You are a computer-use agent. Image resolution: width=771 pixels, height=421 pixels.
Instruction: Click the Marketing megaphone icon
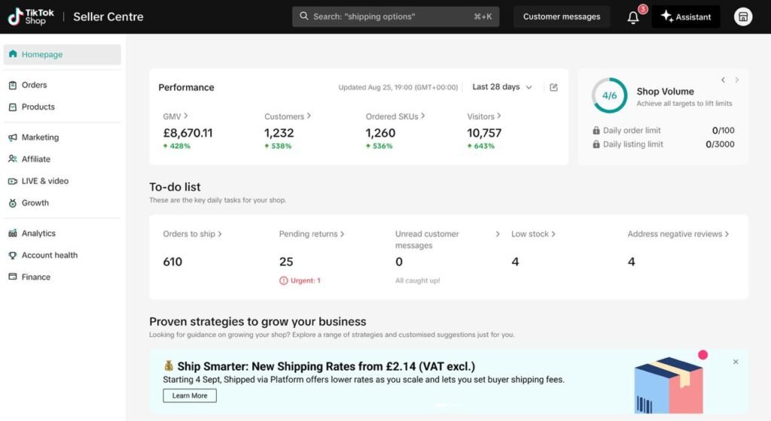13,138
